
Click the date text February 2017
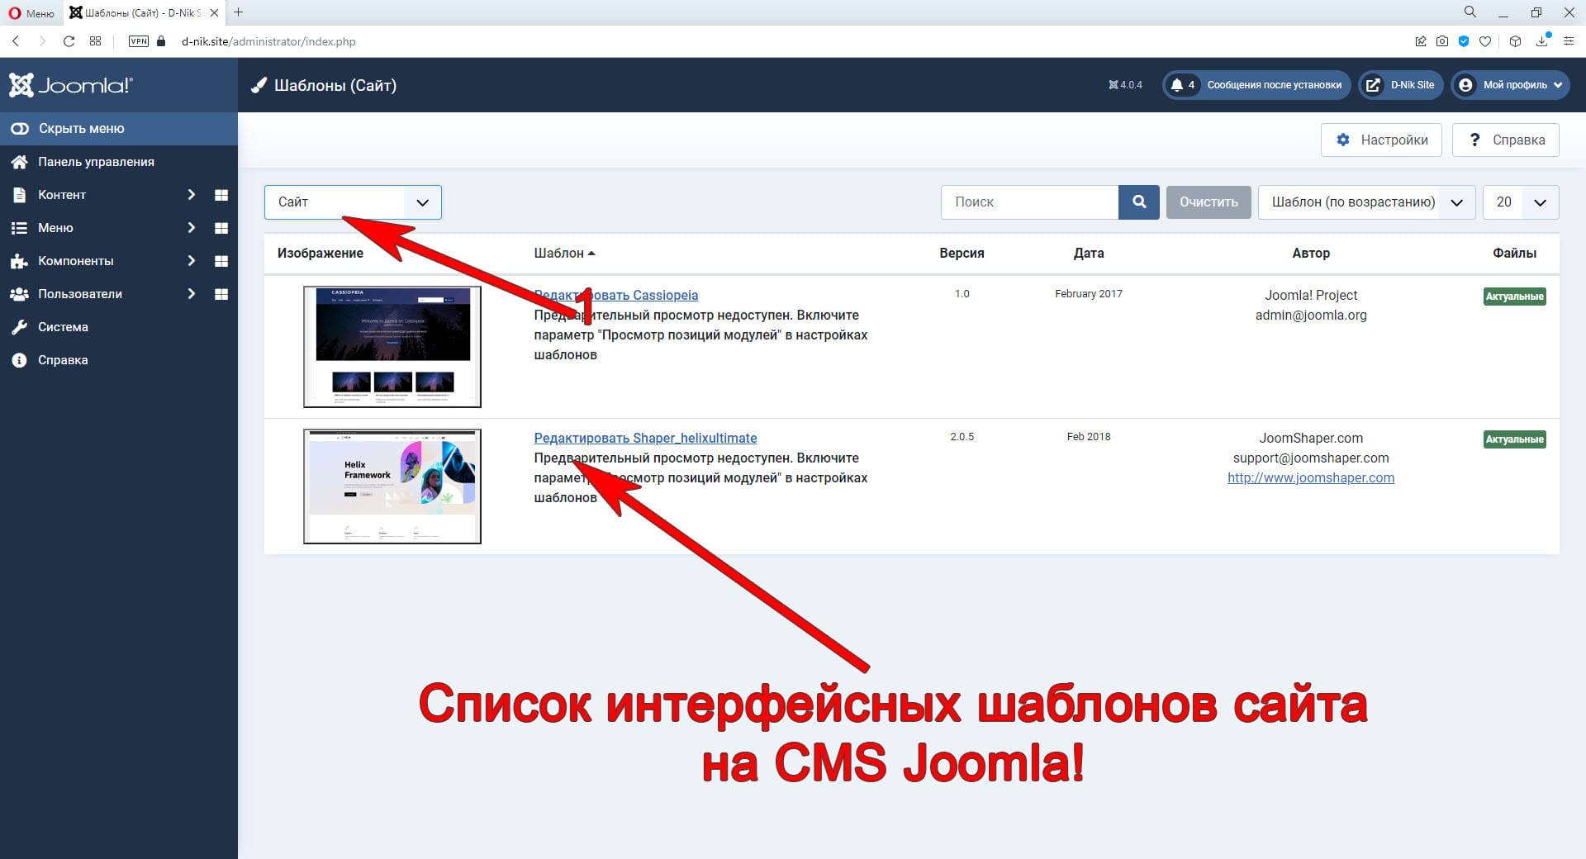point(1089,294)
